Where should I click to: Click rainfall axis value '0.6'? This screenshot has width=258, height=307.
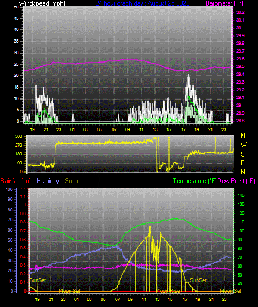pyautogui.click(x=23, y=240)
